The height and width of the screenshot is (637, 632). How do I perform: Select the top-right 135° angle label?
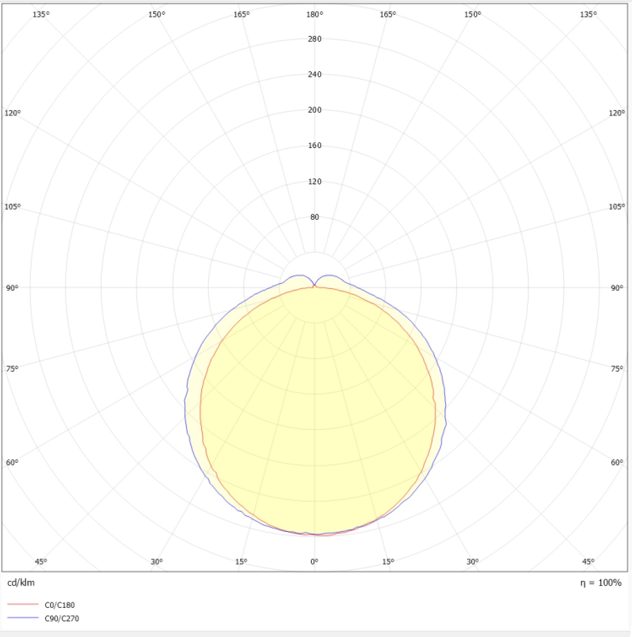(589, 15)
